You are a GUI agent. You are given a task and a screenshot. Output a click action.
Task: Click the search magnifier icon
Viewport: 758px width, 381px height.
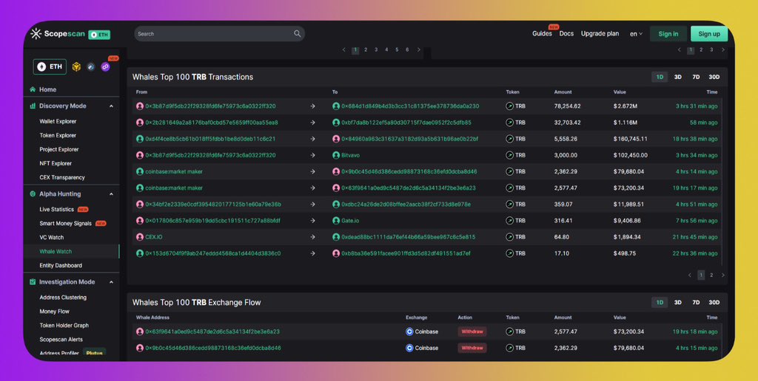coord(298,34)
